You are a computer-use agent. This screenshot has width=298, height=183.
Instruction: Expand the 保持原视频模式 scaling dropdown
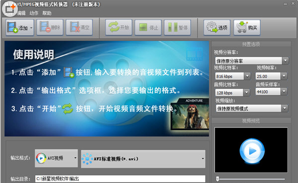pyautogui.click(x=252, y=109)
